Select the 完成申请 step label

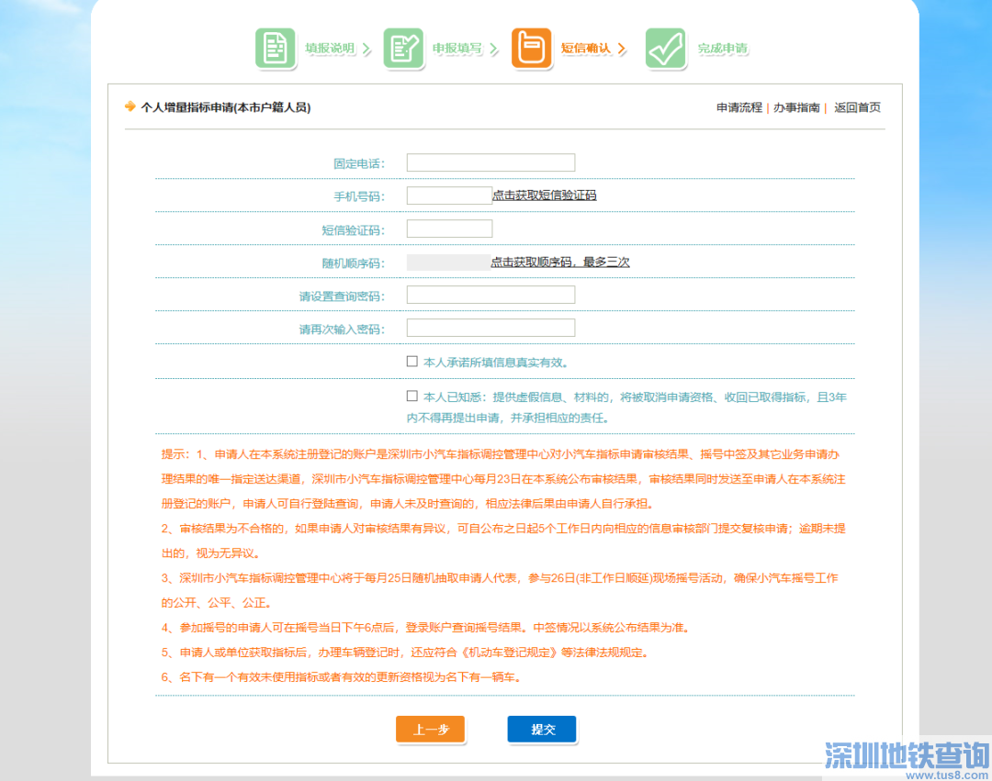(723, 48)
